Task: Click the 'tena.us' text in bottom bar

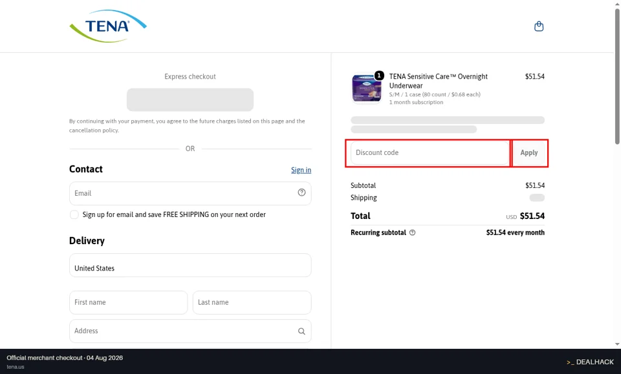Action: coord(16,367)
